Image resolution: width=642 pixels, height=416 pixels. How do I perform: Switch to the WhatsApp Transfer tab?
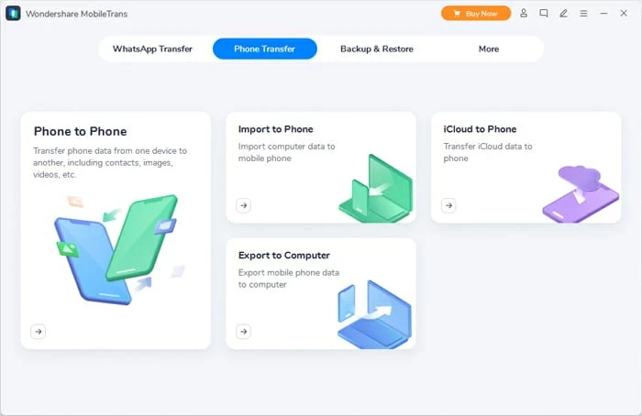[x=152, y=49]
